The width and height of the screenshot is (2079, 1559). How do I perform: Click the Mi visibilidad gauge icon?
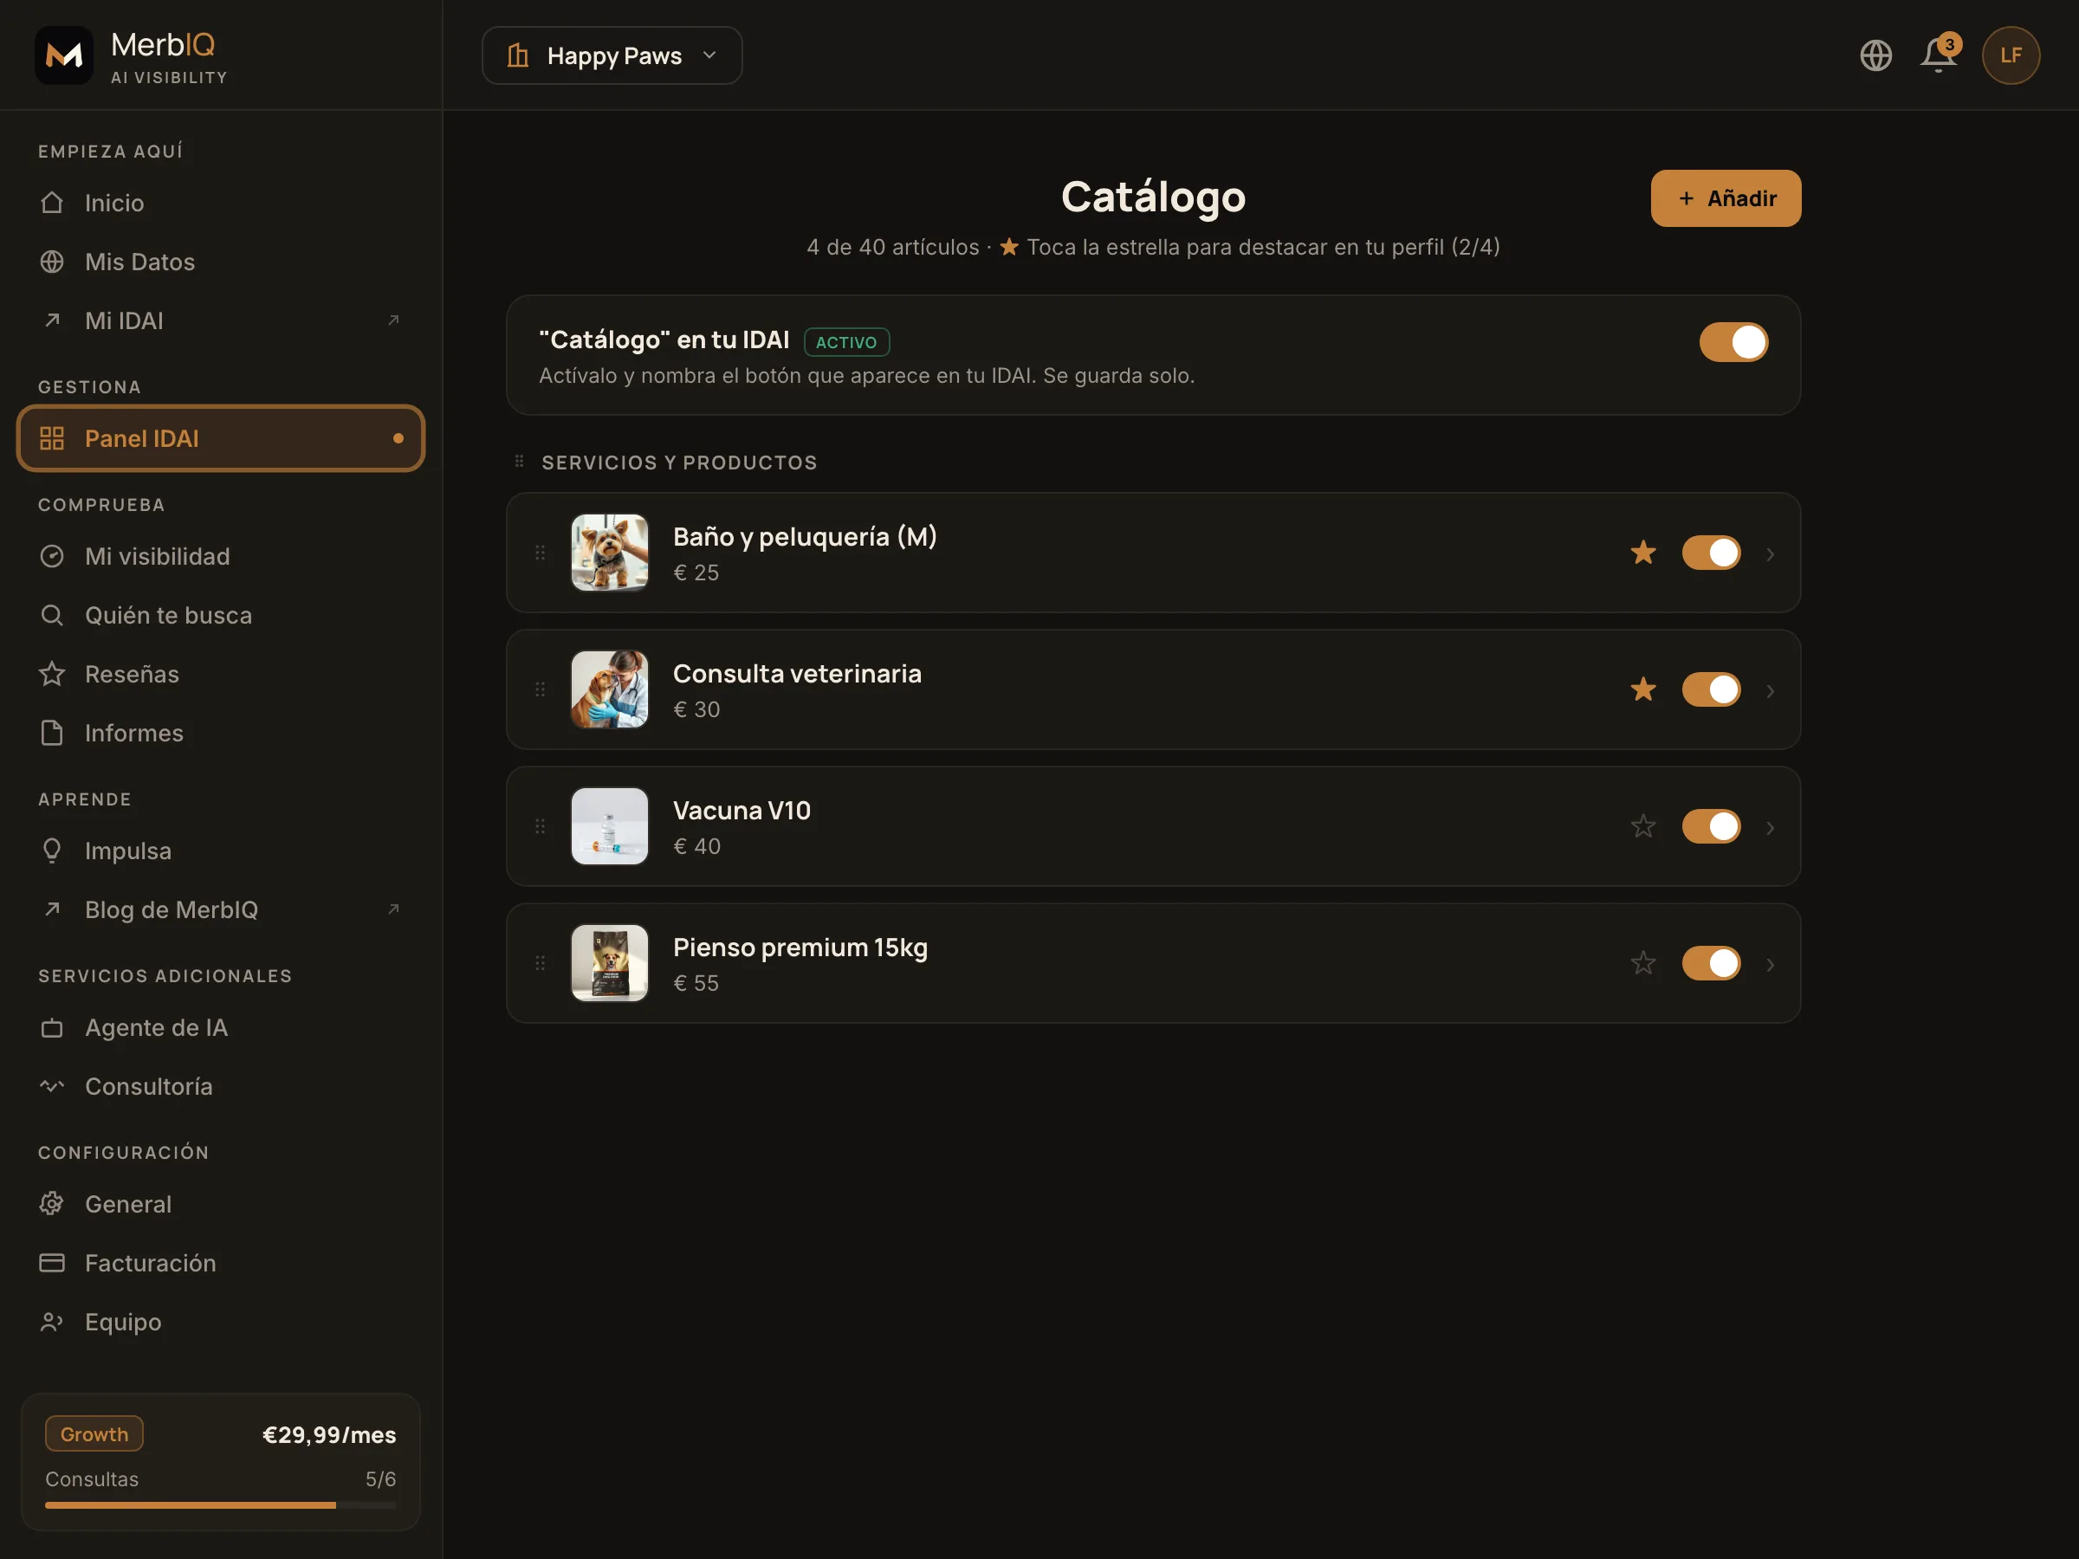(52, 556)
